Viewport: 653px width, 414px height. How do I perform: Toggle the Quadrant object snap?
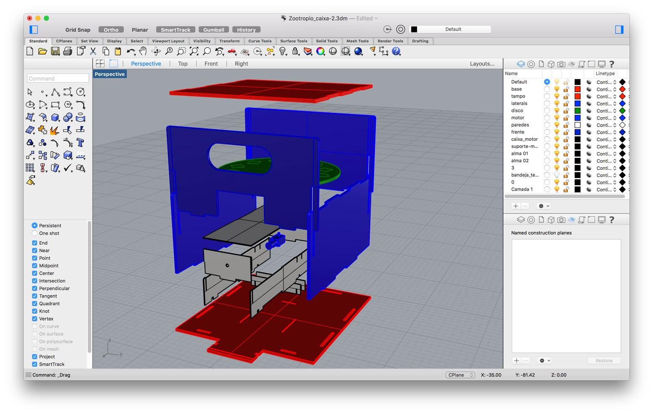point(35,304)
